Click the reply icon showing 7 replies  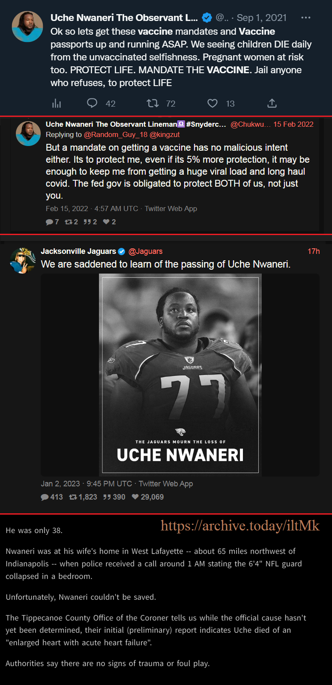click(49, 222)
